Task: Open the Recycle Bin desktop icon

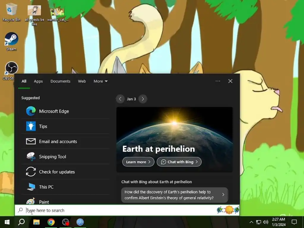Action: pyautogui.click(x=12, y=12)
